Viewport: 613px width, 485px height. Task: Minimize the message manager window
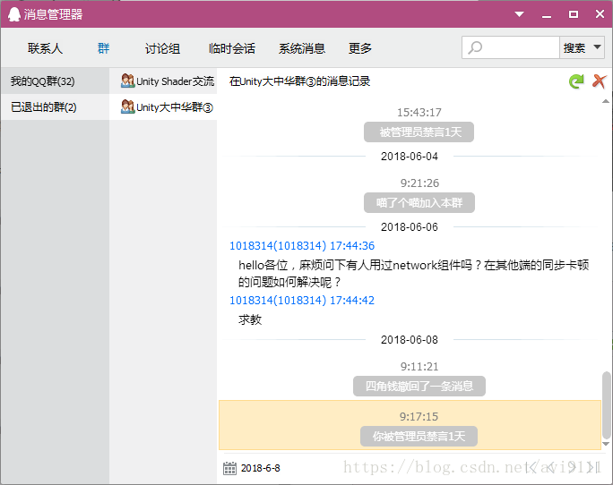point(547,15)
